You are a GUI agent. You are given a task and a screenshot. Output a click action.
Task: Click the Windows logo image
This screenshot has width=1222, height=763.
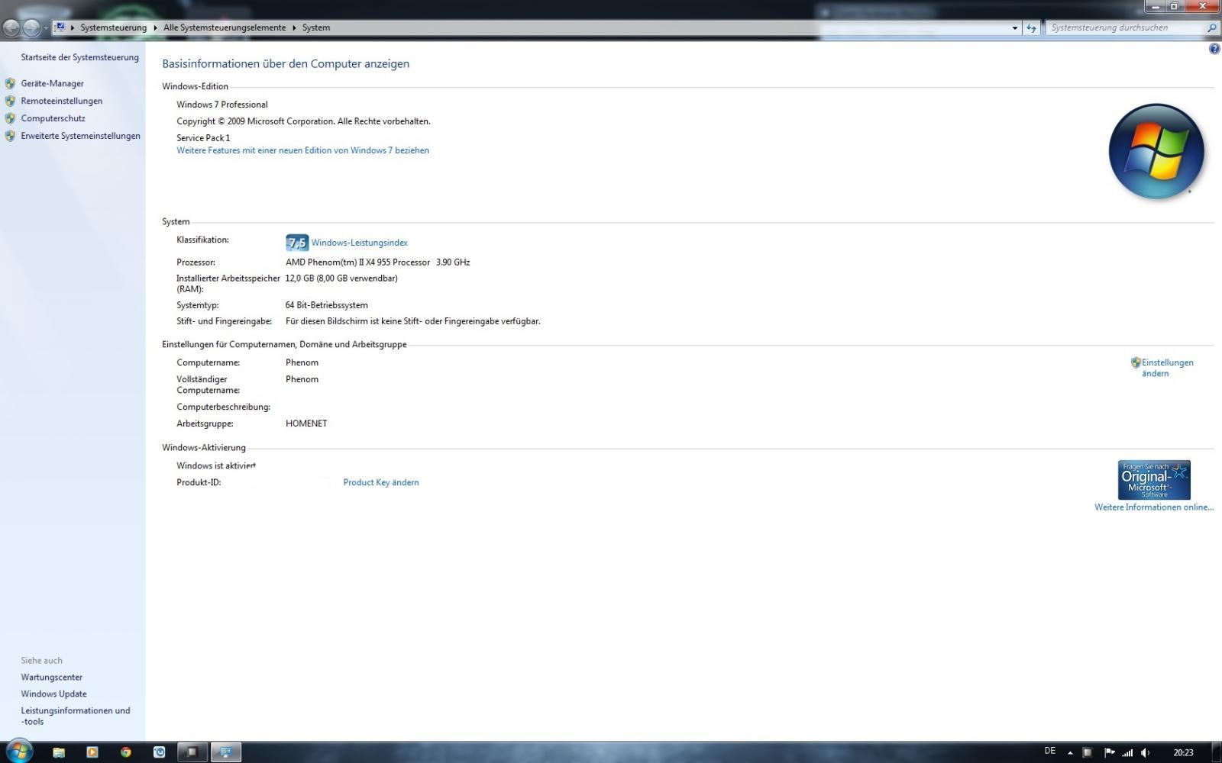click(1156, 151)
